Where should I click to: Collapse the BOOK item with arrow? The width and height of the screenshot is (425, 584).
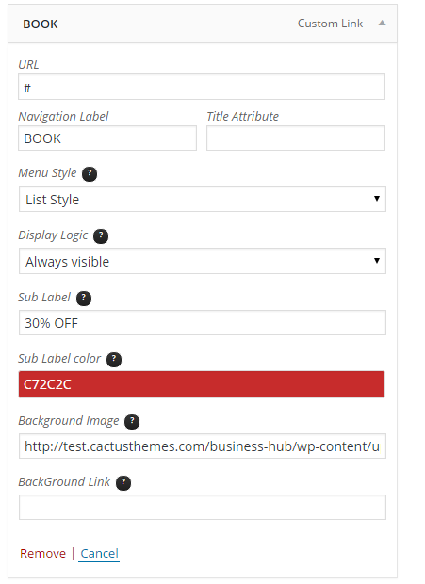click(383, 24)
